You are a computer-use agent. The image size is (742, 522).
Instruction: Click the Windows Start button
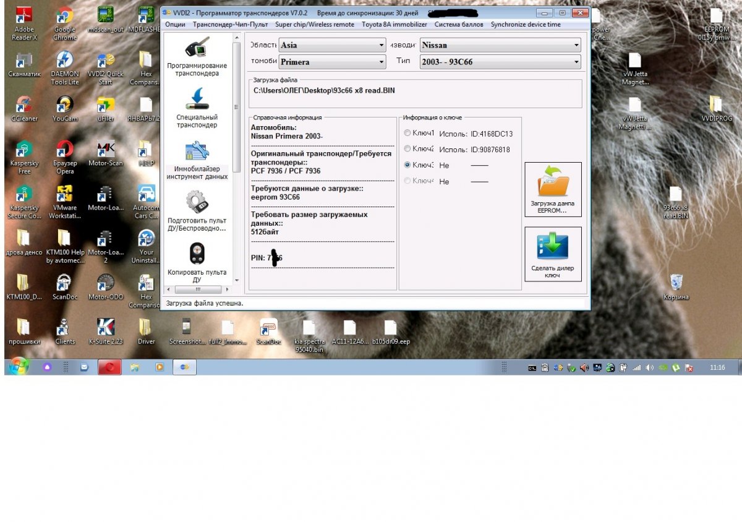[18, 367]
